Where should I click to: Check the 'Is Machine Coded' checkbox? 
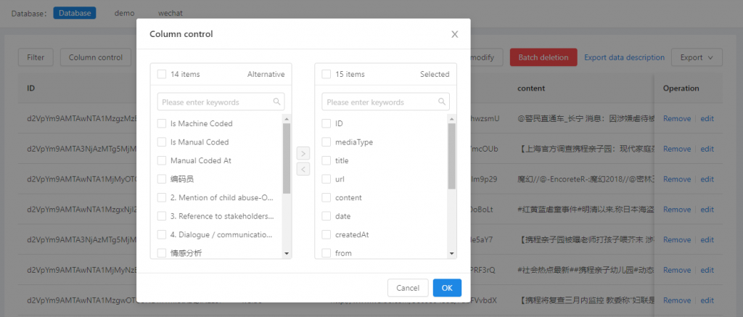pos(162,123)
